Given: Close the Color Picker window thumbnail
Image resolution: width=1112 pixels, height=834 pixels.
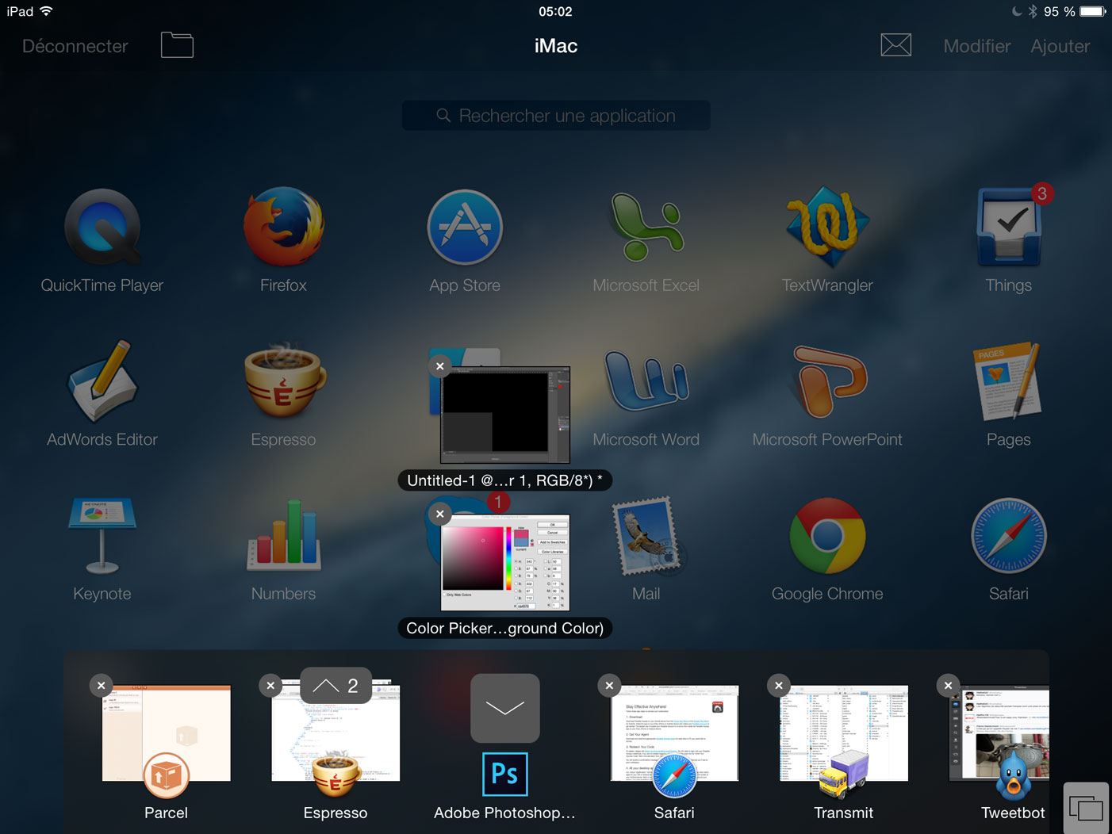Looking at the screenshot, I should click(440, 514).
